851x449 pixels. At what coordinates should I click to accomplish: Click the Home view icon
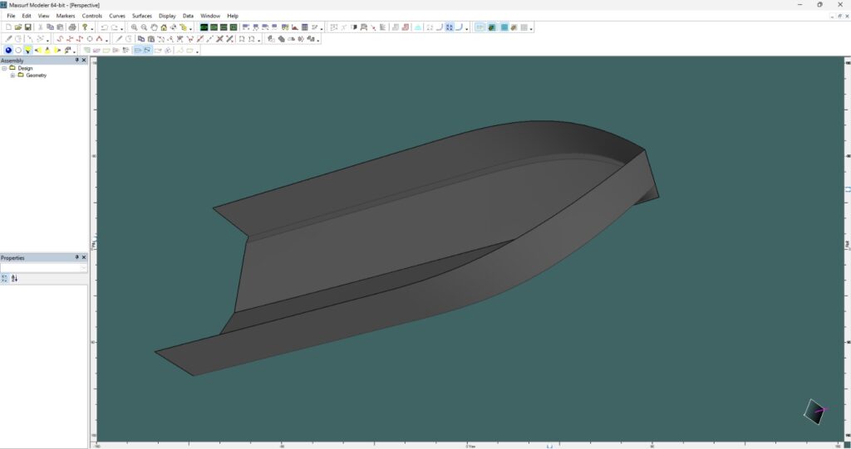point(164,27)
